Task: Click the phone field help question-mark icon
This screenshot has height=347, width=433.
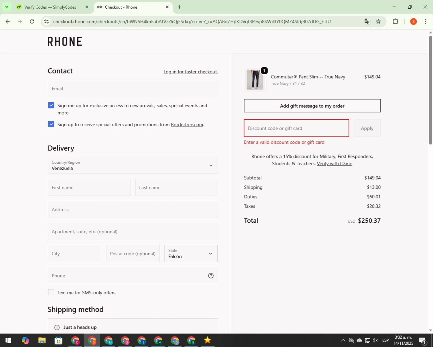Action: tap(211, 276)
